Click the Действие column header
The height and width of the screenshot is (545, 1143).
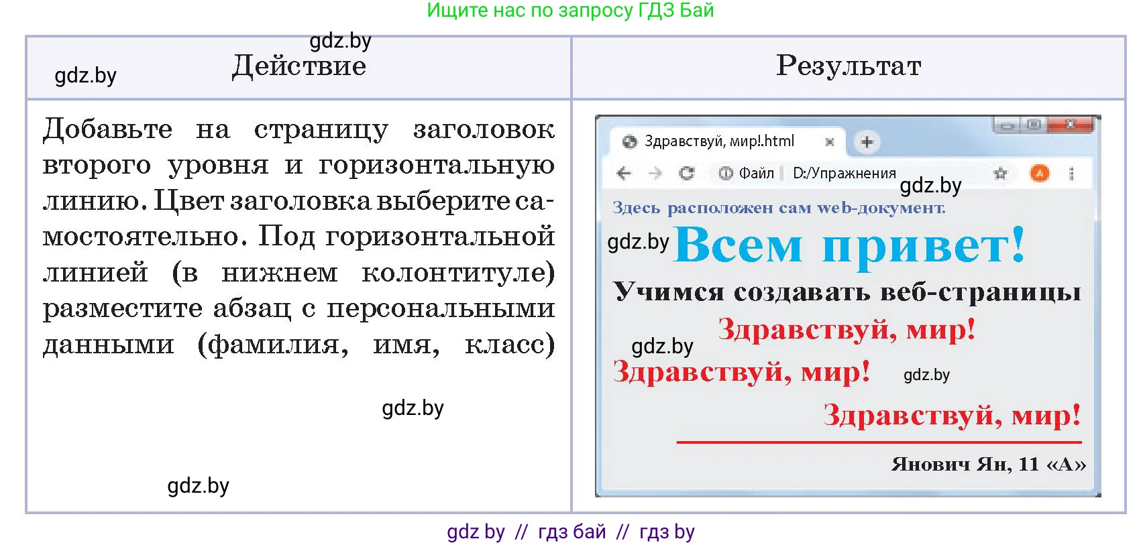[x=299, y=66]
